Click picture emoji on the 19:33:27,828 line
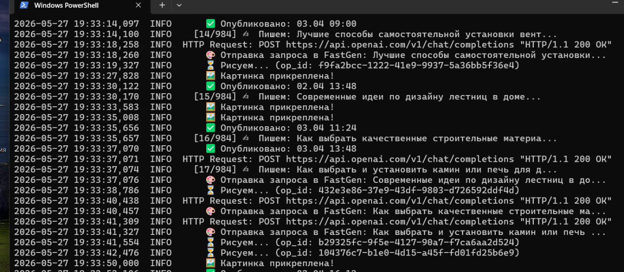Image resolution: width=624 pixels, height=272 pixels. click(x=210, y=76)
